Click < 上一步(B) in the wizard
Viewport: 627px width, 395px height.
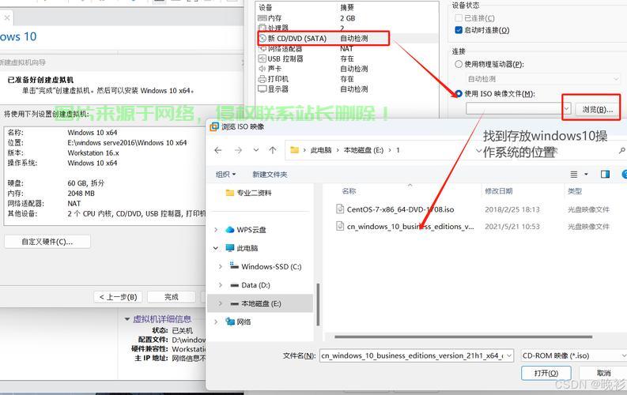[119, 297]
